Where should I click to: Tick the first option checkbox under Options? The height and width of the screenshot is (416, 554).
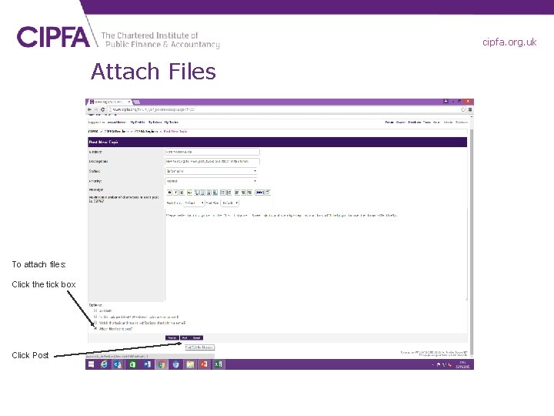pyautogui.click(x=95, y=310)
